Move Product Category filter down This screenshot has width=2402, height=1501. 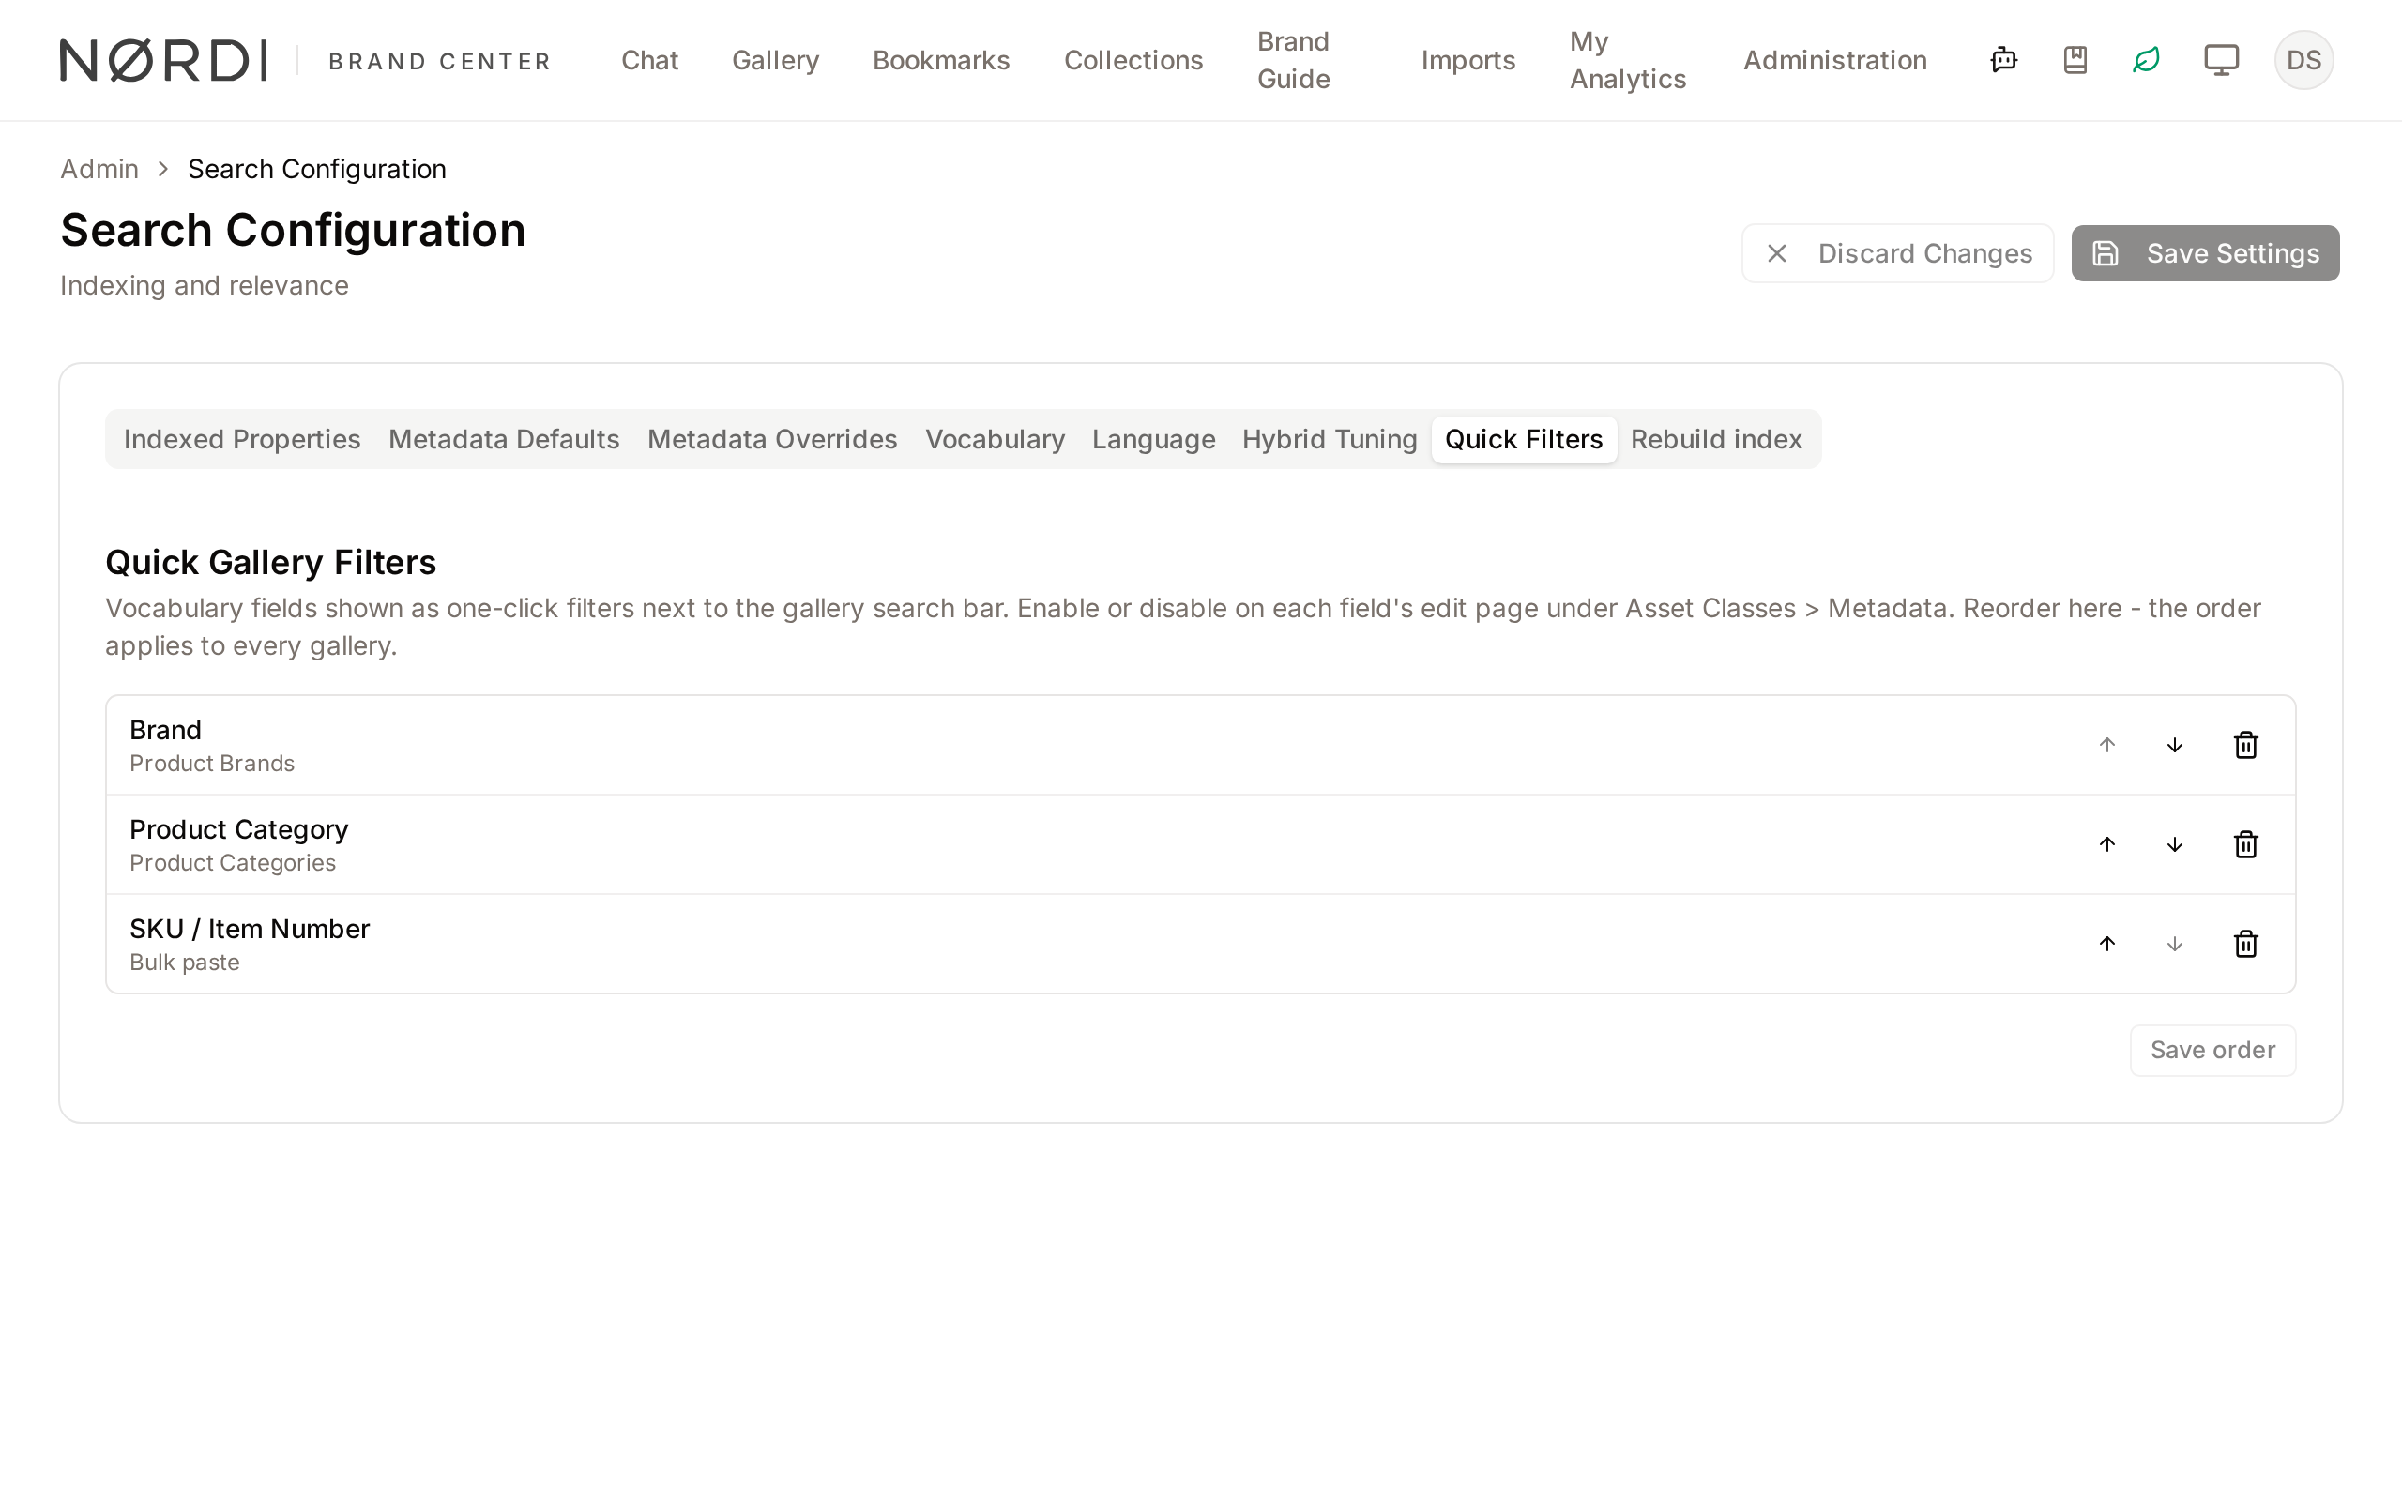[x=2175, y=843]
